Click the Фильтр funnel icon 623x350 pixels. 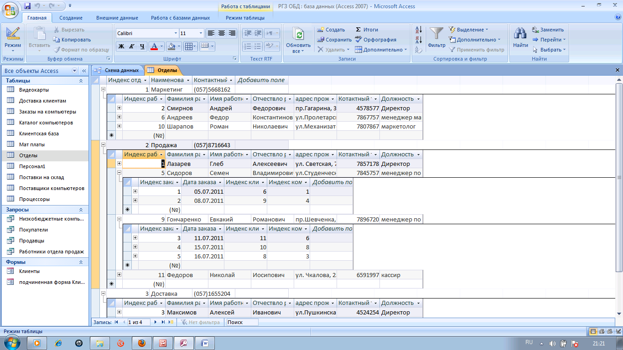437,34
